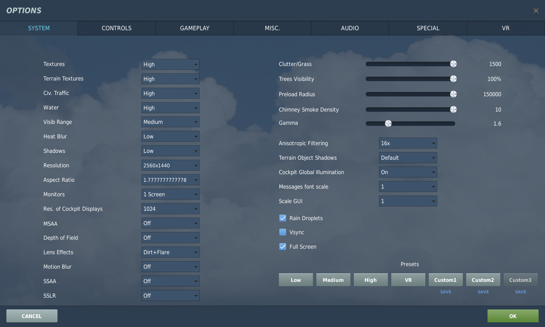Click the Gamma slider handle
This screenshot has width=545, height=327.
point(388,123)
